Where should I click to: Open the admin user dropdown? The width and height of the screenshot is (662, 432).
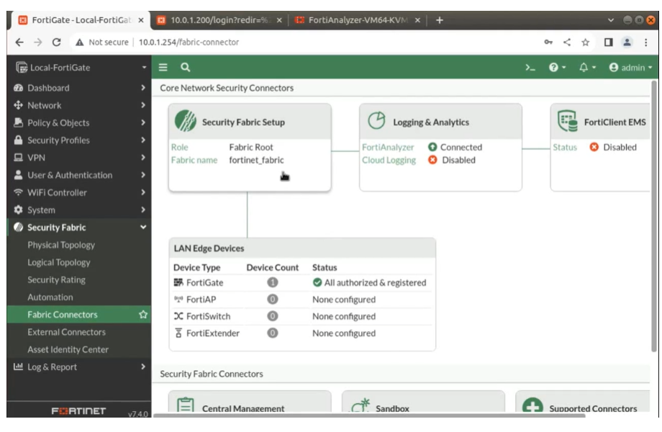630,68
